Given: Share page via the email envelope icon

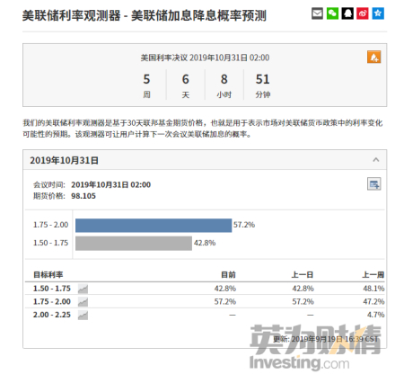Looking at the screenshot, I should pos(317,13).
